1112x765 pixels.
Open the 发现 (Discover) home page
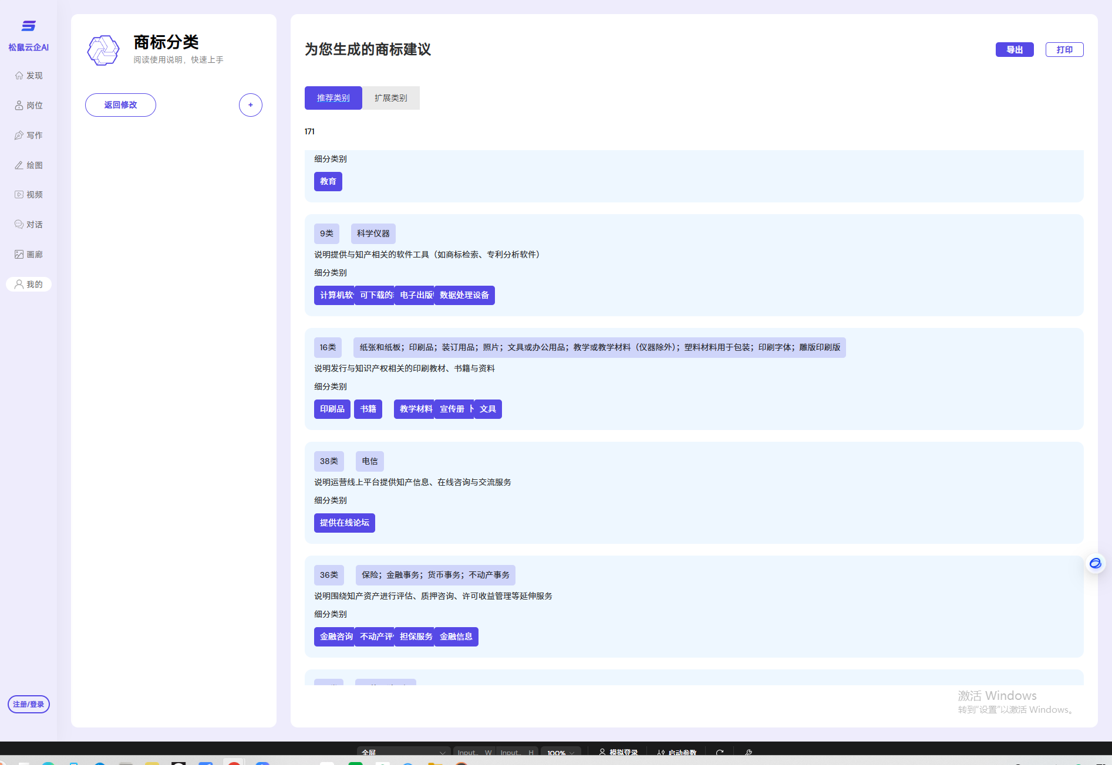tap(29, 76)
